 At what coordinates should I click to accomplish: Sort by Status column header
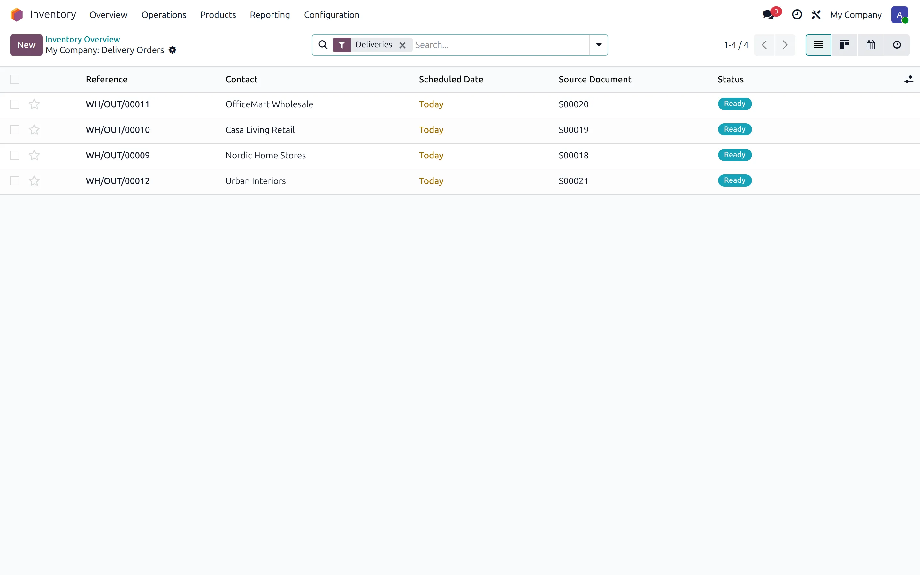click(731, 80)
